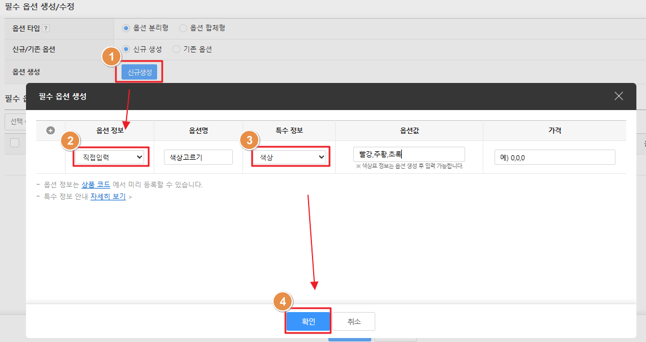This screenshot has height=342, width=646.
Task: Click the 필수 옵션 생성 dialog title
Action: pyautogui.click(x=63, y=97)
